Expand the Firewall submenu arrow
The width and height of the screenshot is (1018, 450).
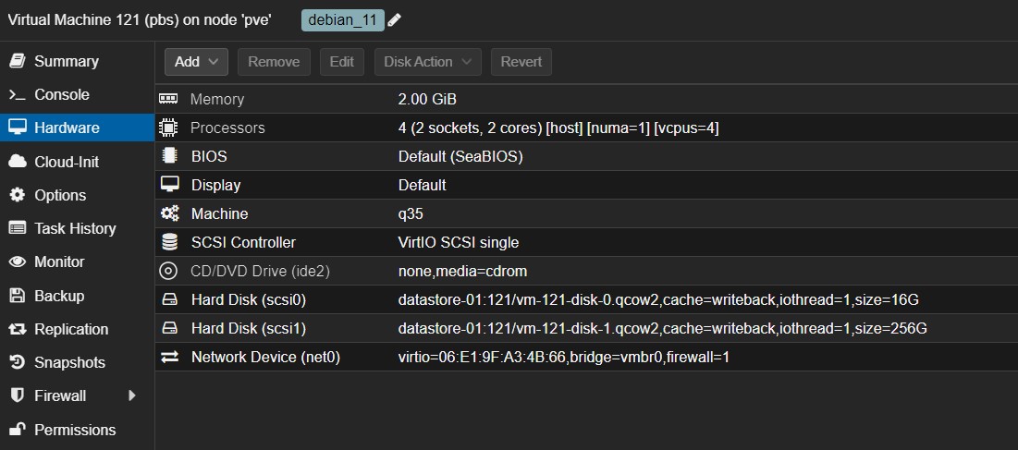coord(132,395)
